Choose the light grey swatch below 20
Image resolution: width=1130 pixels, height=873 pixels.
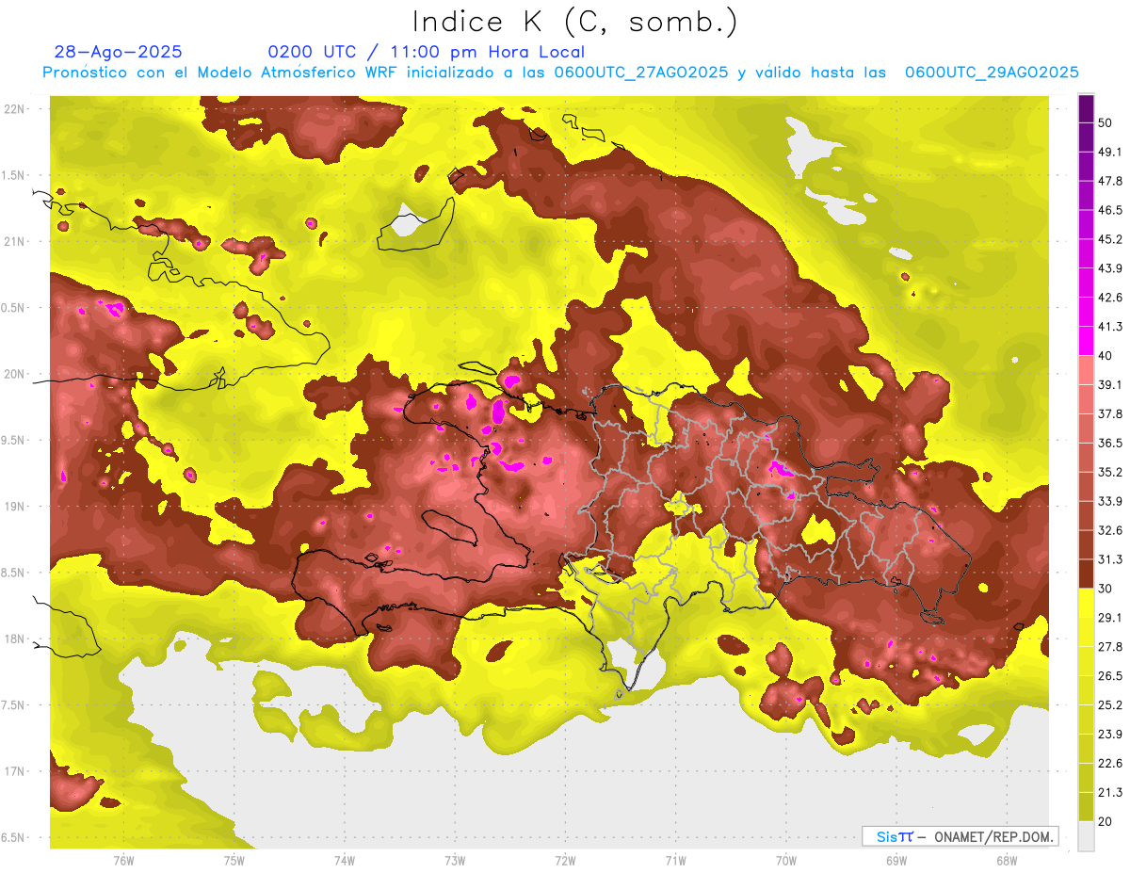1086,836
